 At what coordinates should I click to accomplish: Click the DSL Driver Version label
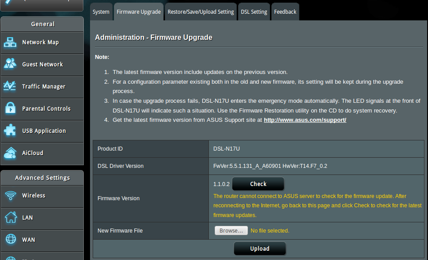coord(120,166)
